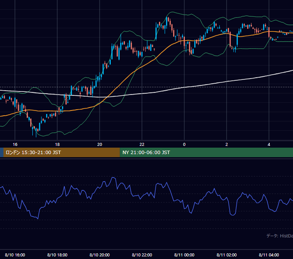The image size is (293, 259).
Task: Click the 8/10 16:00 date label
Action: click(15, 255)
